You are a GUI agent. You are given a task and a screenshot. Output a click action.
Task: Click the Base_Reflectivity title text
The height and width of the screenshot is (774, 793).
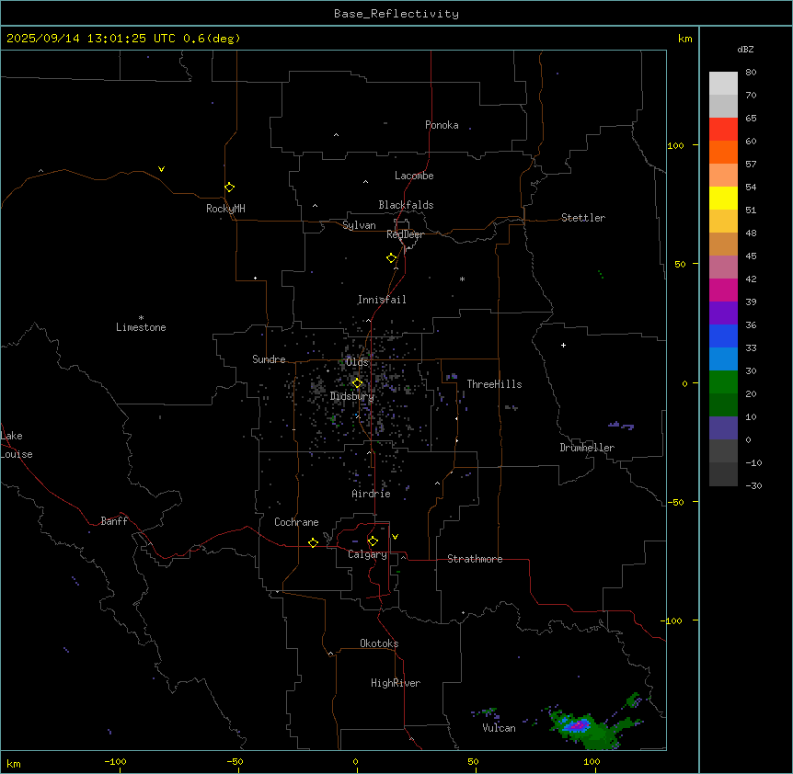click(396, 14)
